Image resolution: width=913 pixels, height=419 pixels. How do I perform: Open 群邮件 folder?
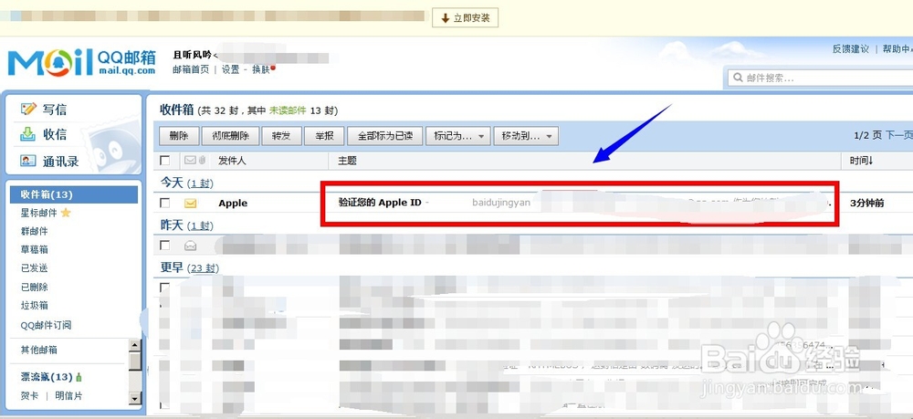(35, 232)
